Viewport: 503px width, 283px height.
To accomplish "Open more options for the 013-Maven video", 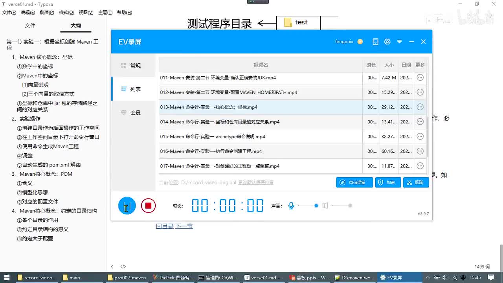I will [420, 107].
